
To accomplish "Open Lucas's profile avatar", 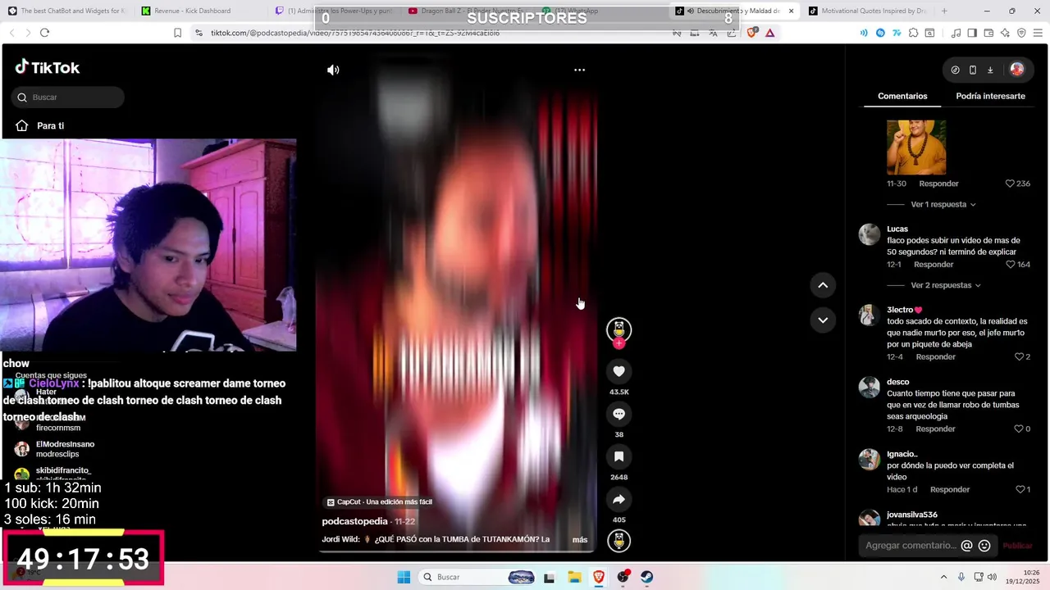I will click(x=870, y=234).
